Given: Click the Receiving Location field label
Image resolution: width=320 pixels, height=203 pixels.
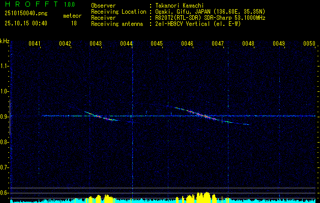Looking at the screenshot, I should tap(119, 12).
